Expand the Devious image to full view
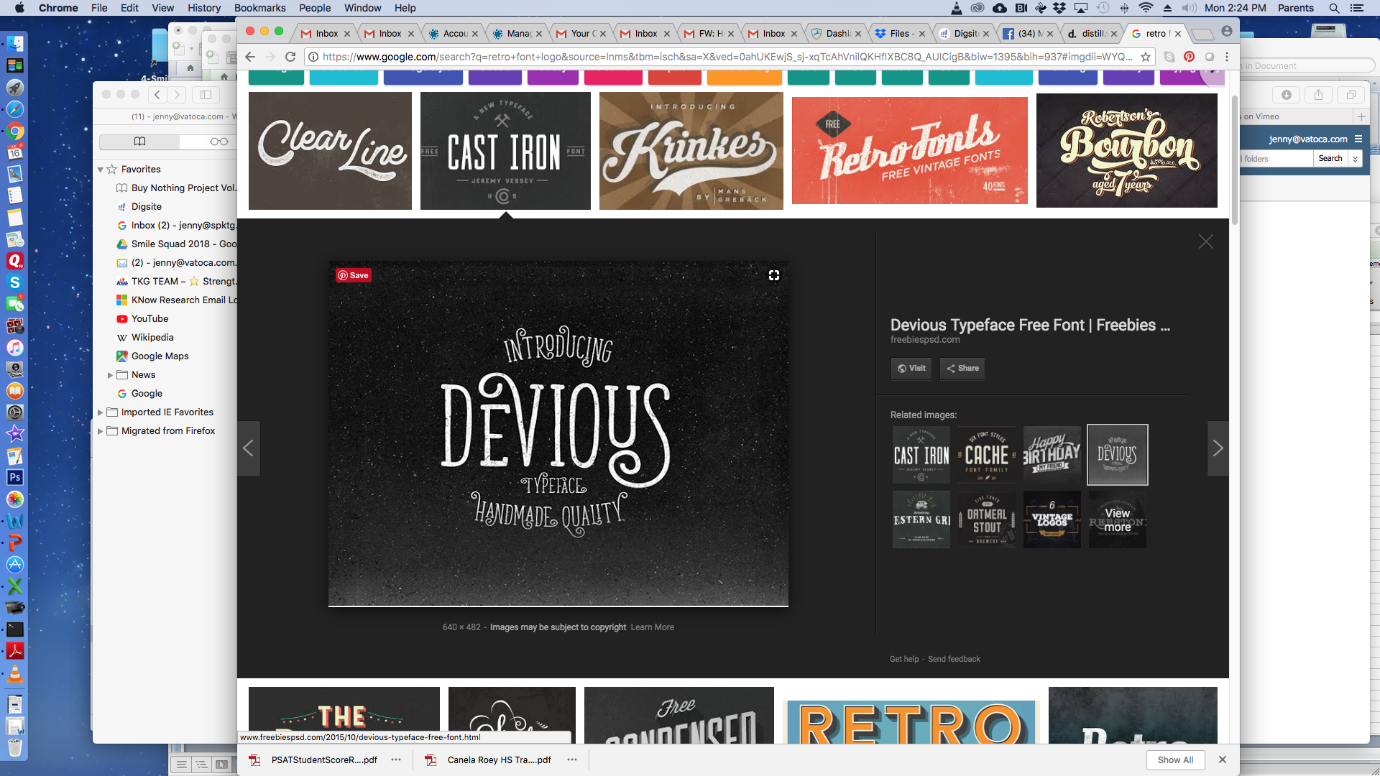Screen dimensions: 1380x776 coord(774,275)
